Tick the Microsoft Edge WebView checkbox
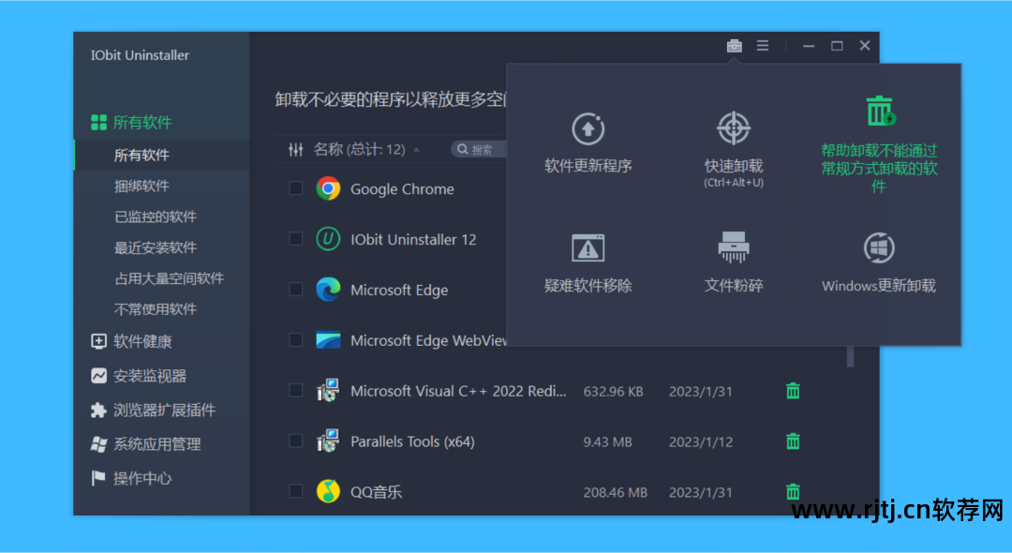The width and height of the screenshot is (1012, 553). tap(295, 339)
